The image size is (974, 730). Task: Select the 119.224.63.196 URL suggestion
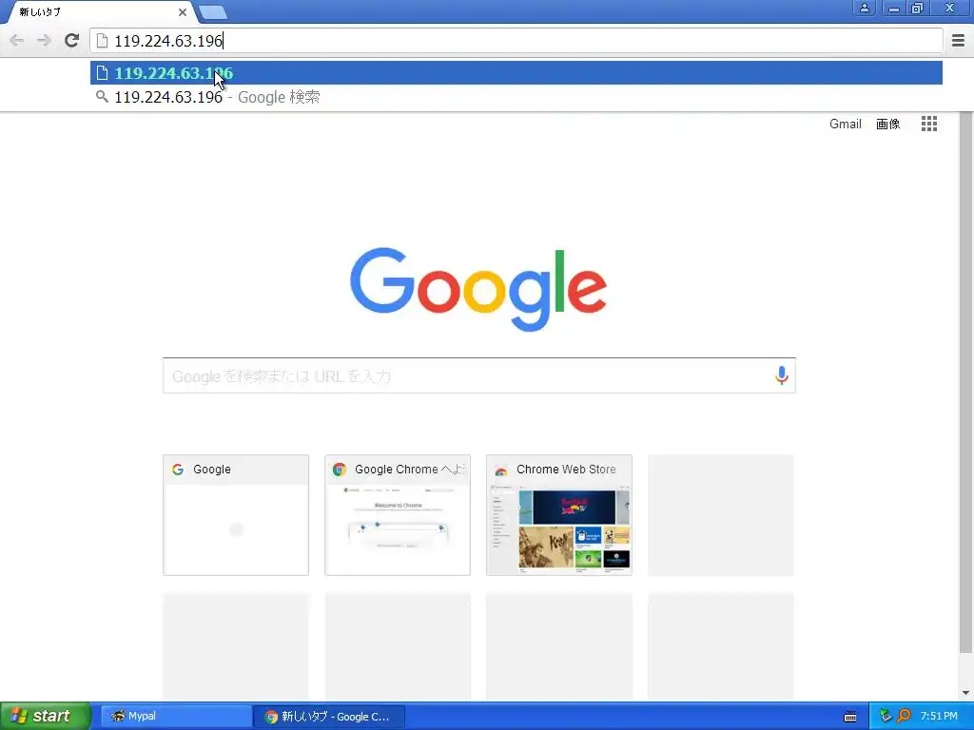pos(516,73)
